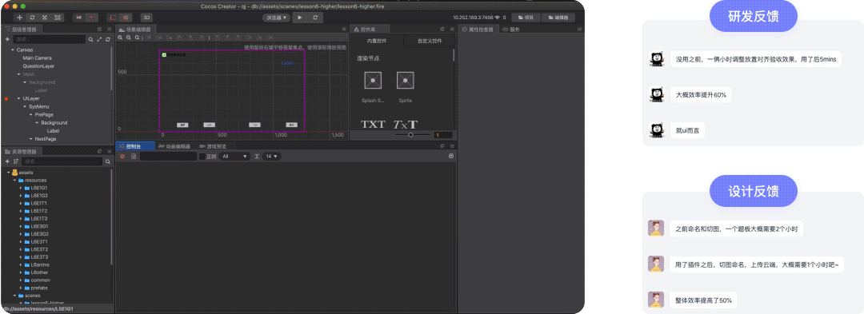Select the Rect transform tool
Viewport: 864px width, 314px height.
click(x=58, y=18)
